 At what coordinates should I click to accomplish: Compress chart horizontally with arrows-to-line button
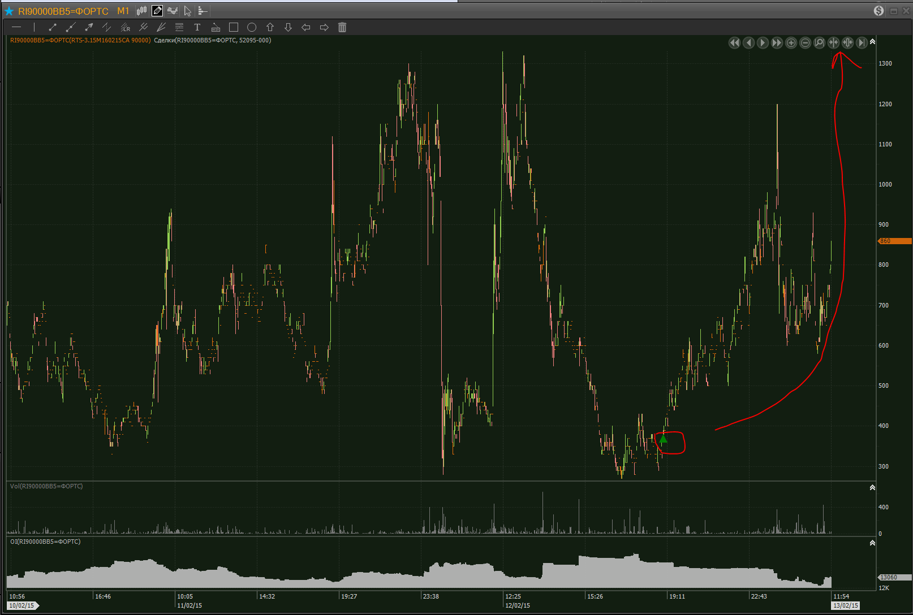click(x=833, y=43)
